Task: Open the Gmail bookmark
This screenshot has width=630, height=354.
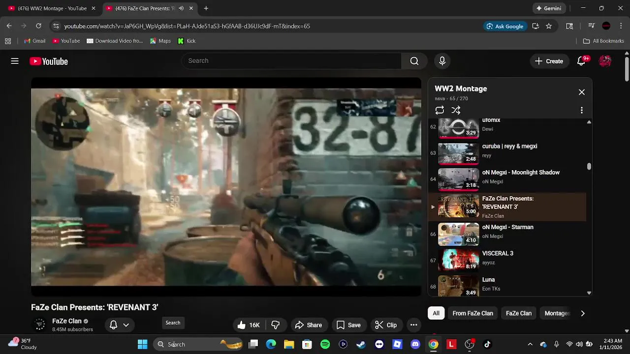Action: click(x=34, y=41)
